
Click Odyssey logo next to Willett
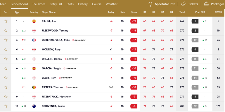[x=71, y=59]
